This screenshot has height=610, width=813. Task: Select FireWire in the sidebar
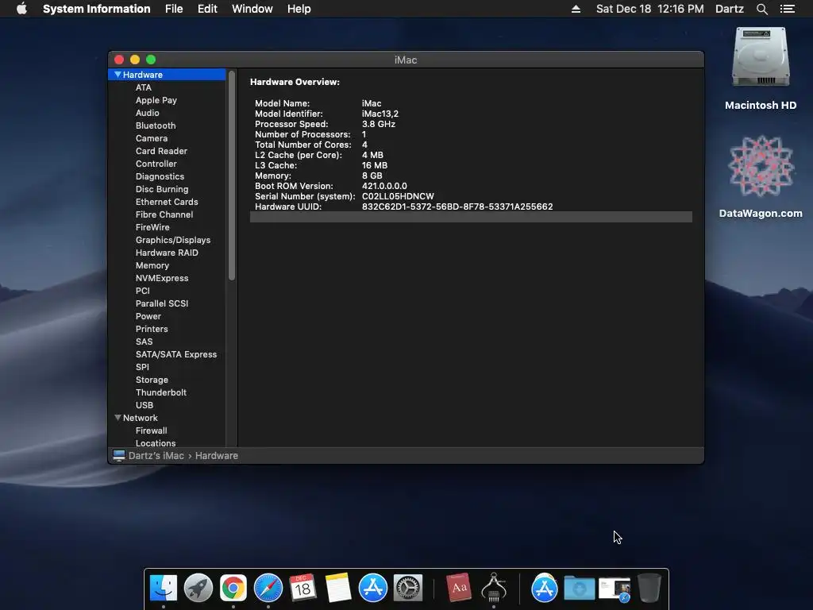click(x=152, y=227)
